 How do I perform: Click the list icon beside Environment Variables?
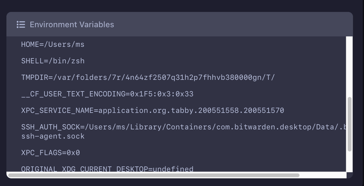(x=21, y=24)
